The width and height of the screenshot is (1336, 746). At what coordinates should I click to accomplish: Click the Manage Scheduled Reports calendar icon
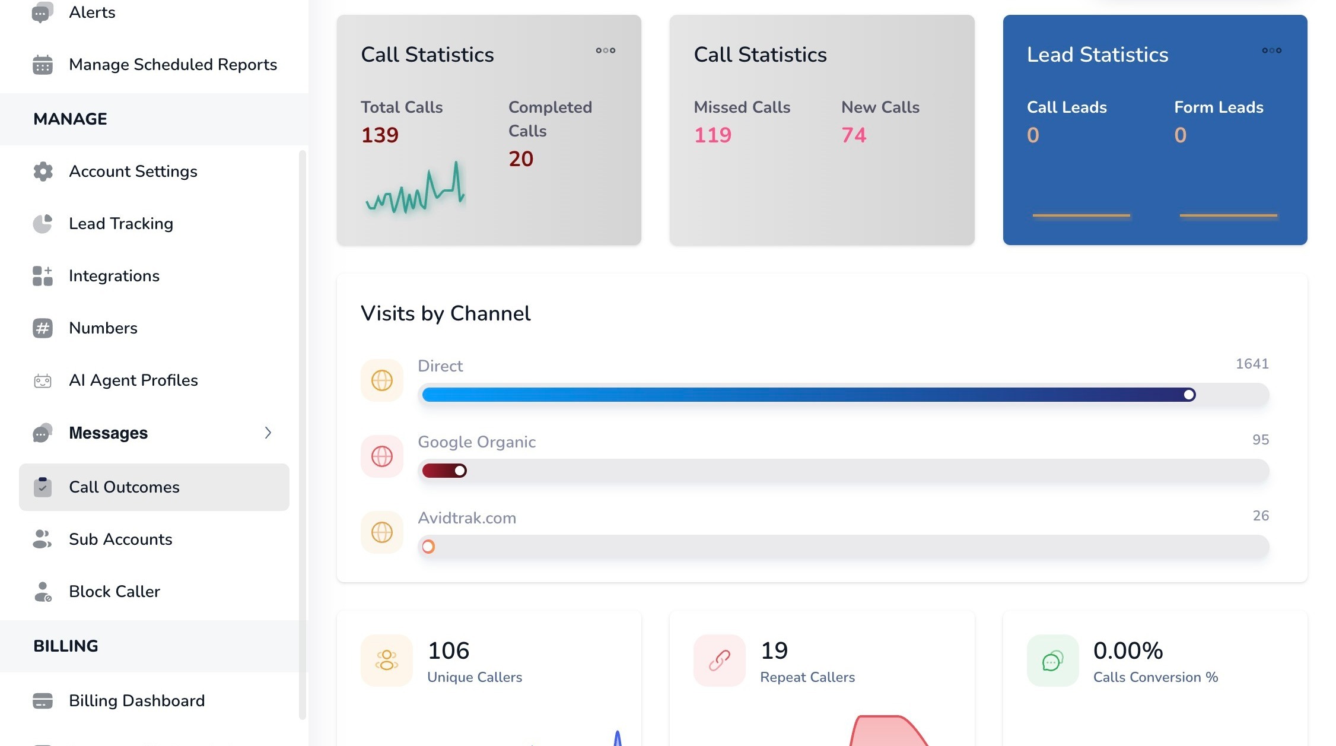click(42, 65)
